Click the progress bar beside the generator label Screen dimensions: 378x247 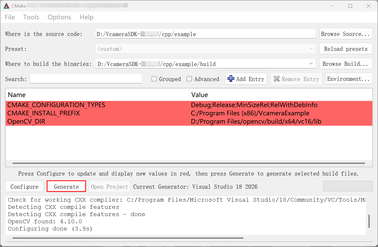pyautogui.click(x=348, y=186)
